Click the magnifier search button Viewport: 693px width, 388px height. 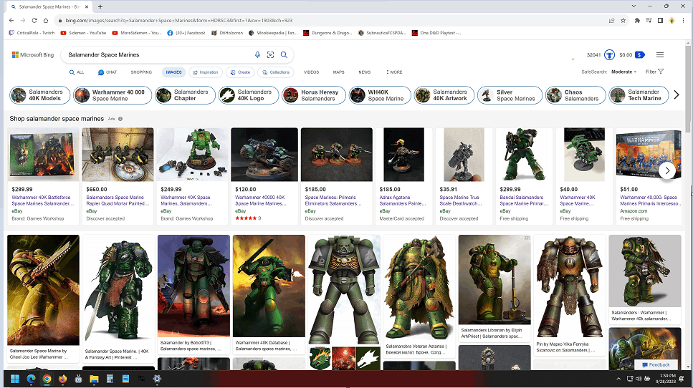coord(284,54)
